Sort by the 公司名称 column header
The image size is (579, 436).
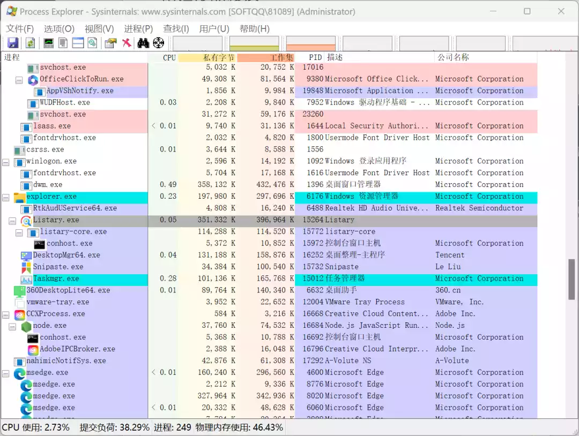pos(486,57)
